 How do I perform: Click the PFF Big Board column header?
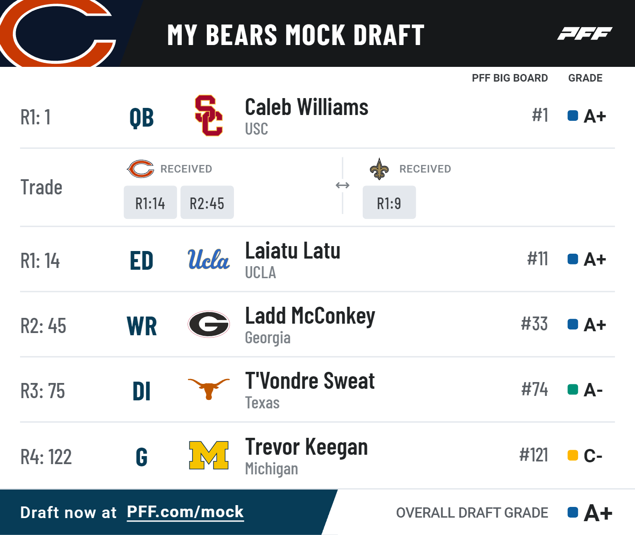tap(510, 78)
